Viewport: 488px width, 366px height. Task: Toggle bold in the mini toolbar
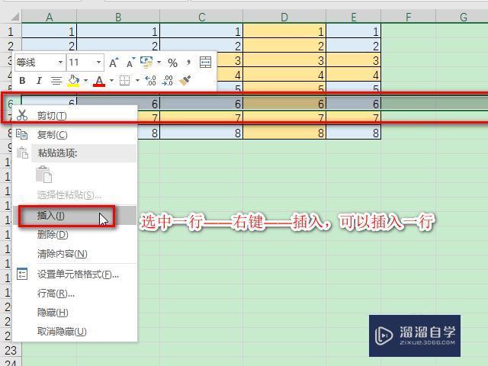(22, 81)
